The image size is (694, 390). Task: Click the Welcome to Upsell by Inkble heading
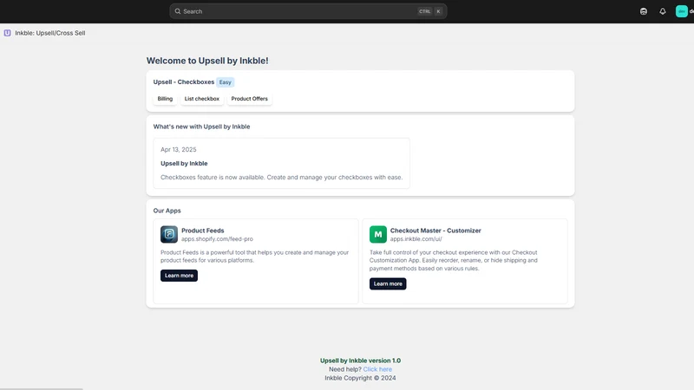(207, 61)
